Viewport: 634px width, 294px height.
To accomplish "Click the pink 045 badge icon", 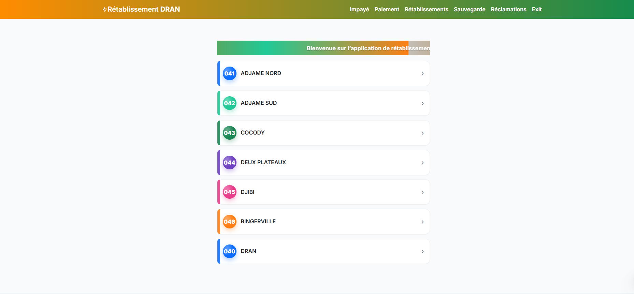I will pyautogui.click(x=229, y=192).
